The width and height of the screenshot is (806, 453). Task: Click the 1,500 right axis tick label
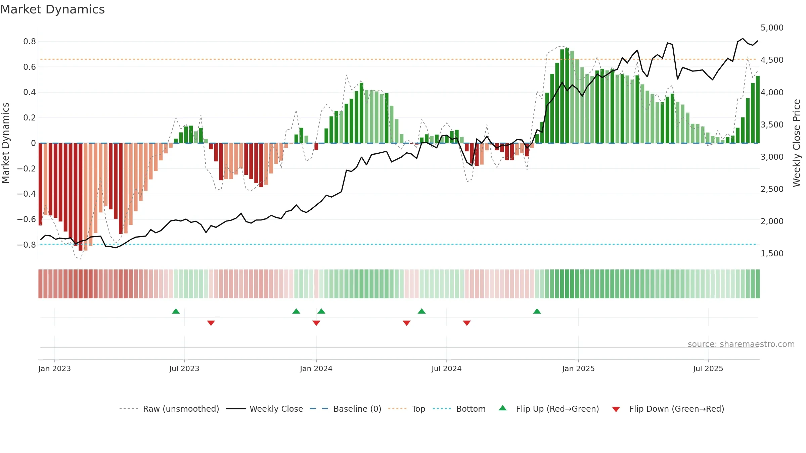[772, 253]
